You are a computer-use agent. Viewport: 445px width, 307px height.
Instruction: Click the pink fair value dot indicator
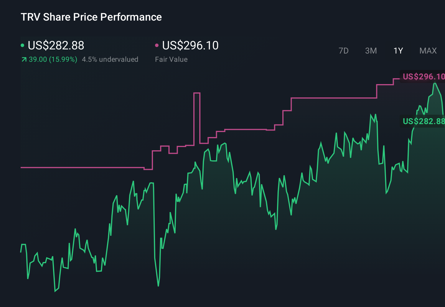(x=157, y=45)
